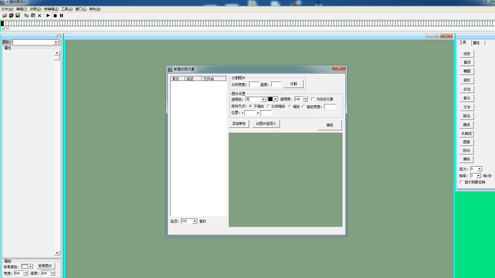Open the 动画(D) menu
This screenshot has height=278, width=495.
point(36,9)
